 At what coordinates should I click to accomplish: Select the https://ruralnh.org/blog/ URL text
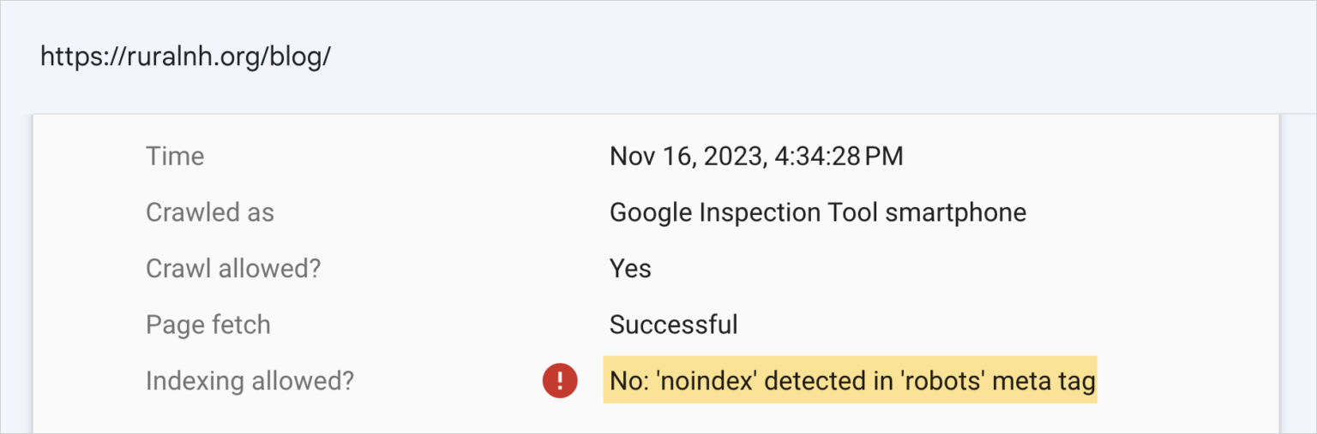pyautogui.click(x=186, y=56)
